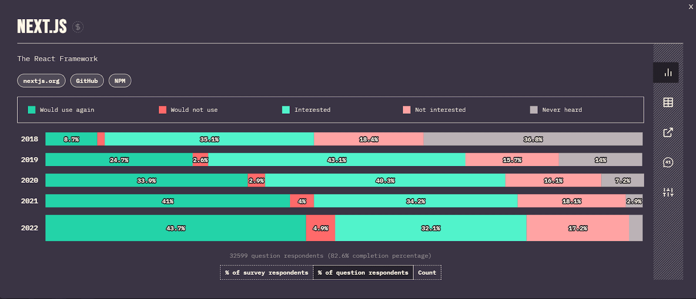Open the NPM link button
Image resolution: width=696 pixels, height=299 pixels.
120,81
